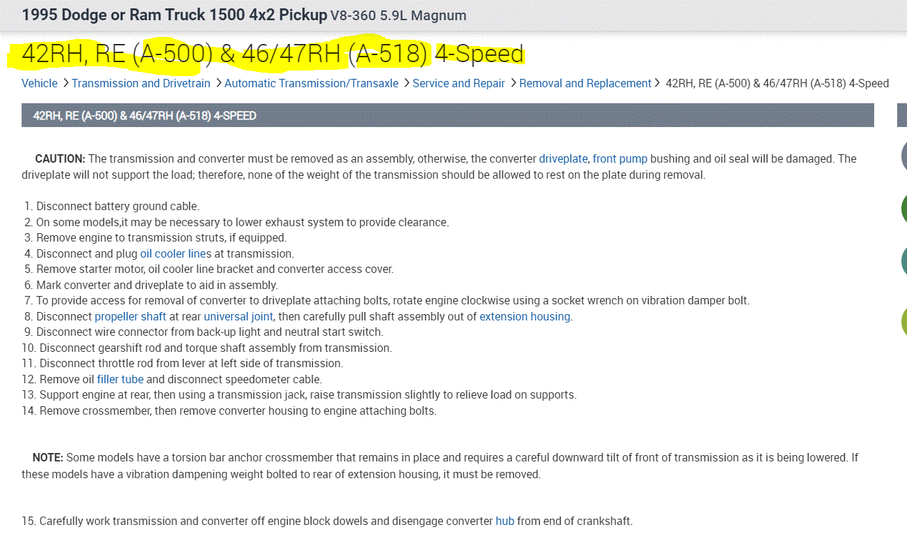Open the hub link in step 15
The width and height of the screenshot is (907, 548).
point(505,521)
